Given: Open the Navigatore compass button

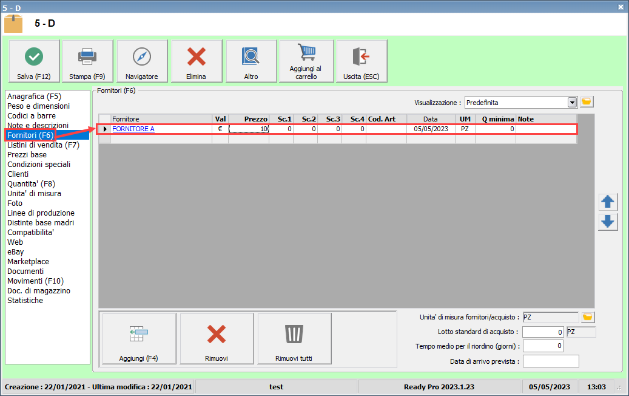Looking at the screenshot, I should 142,61.
